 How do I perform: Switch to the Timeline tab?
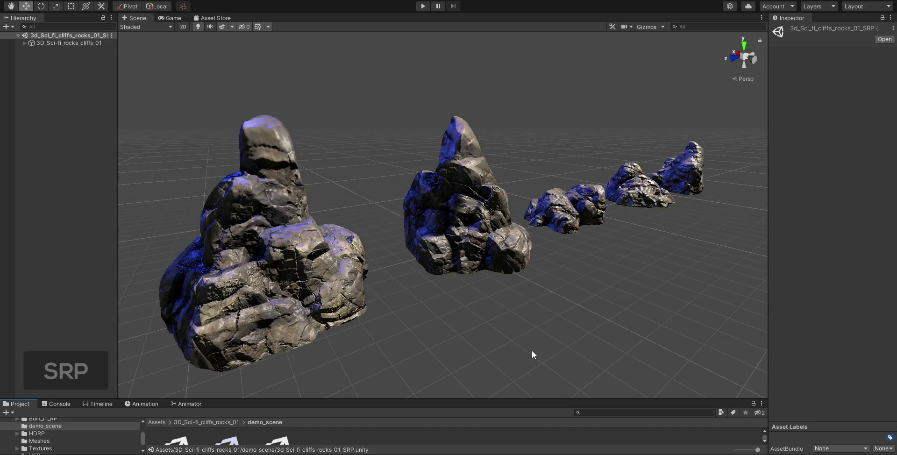pos(97,404)
